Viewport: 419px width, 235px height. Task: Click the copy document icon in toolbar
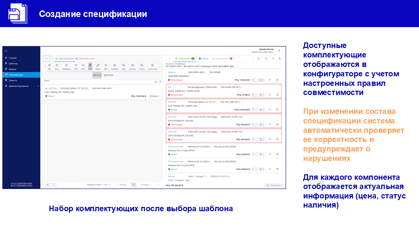[x=266, y=58]
